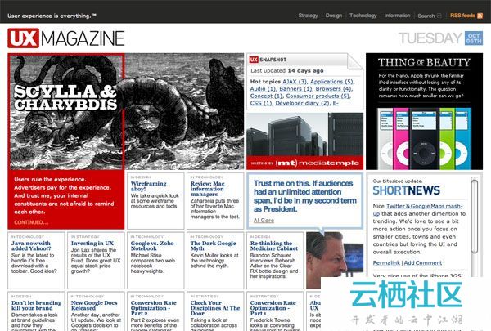
Task: Open the Strategy menu item
Action: click(308, 15)
